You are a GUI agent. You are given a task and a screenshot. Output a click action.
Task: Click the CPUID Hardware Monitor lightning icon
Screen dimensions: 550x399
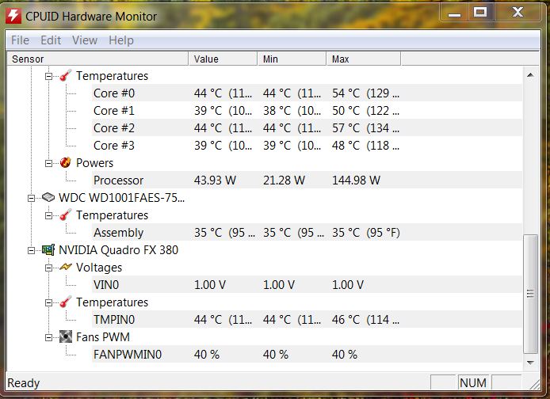pos(13,16)
